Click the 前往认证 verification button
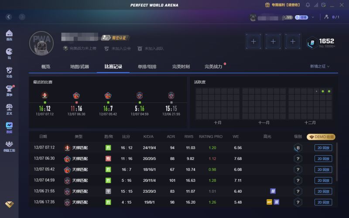Image resolution: width=349 pixels, height=218 pixels. (115, 38)
